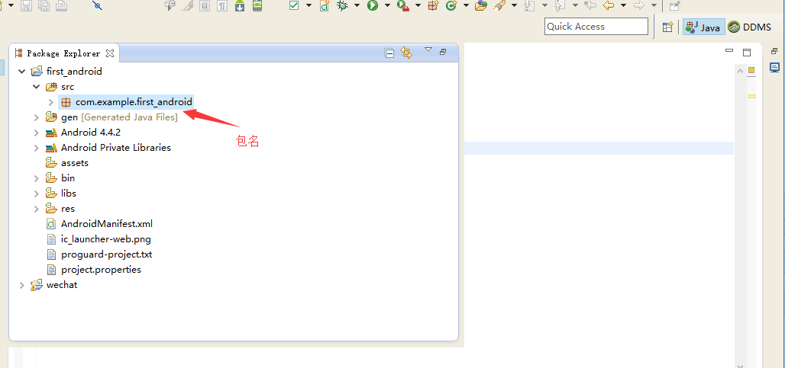Close the Package Explorer tab
Viewport: 785px width, 368px height.
[x=110, y=53]
